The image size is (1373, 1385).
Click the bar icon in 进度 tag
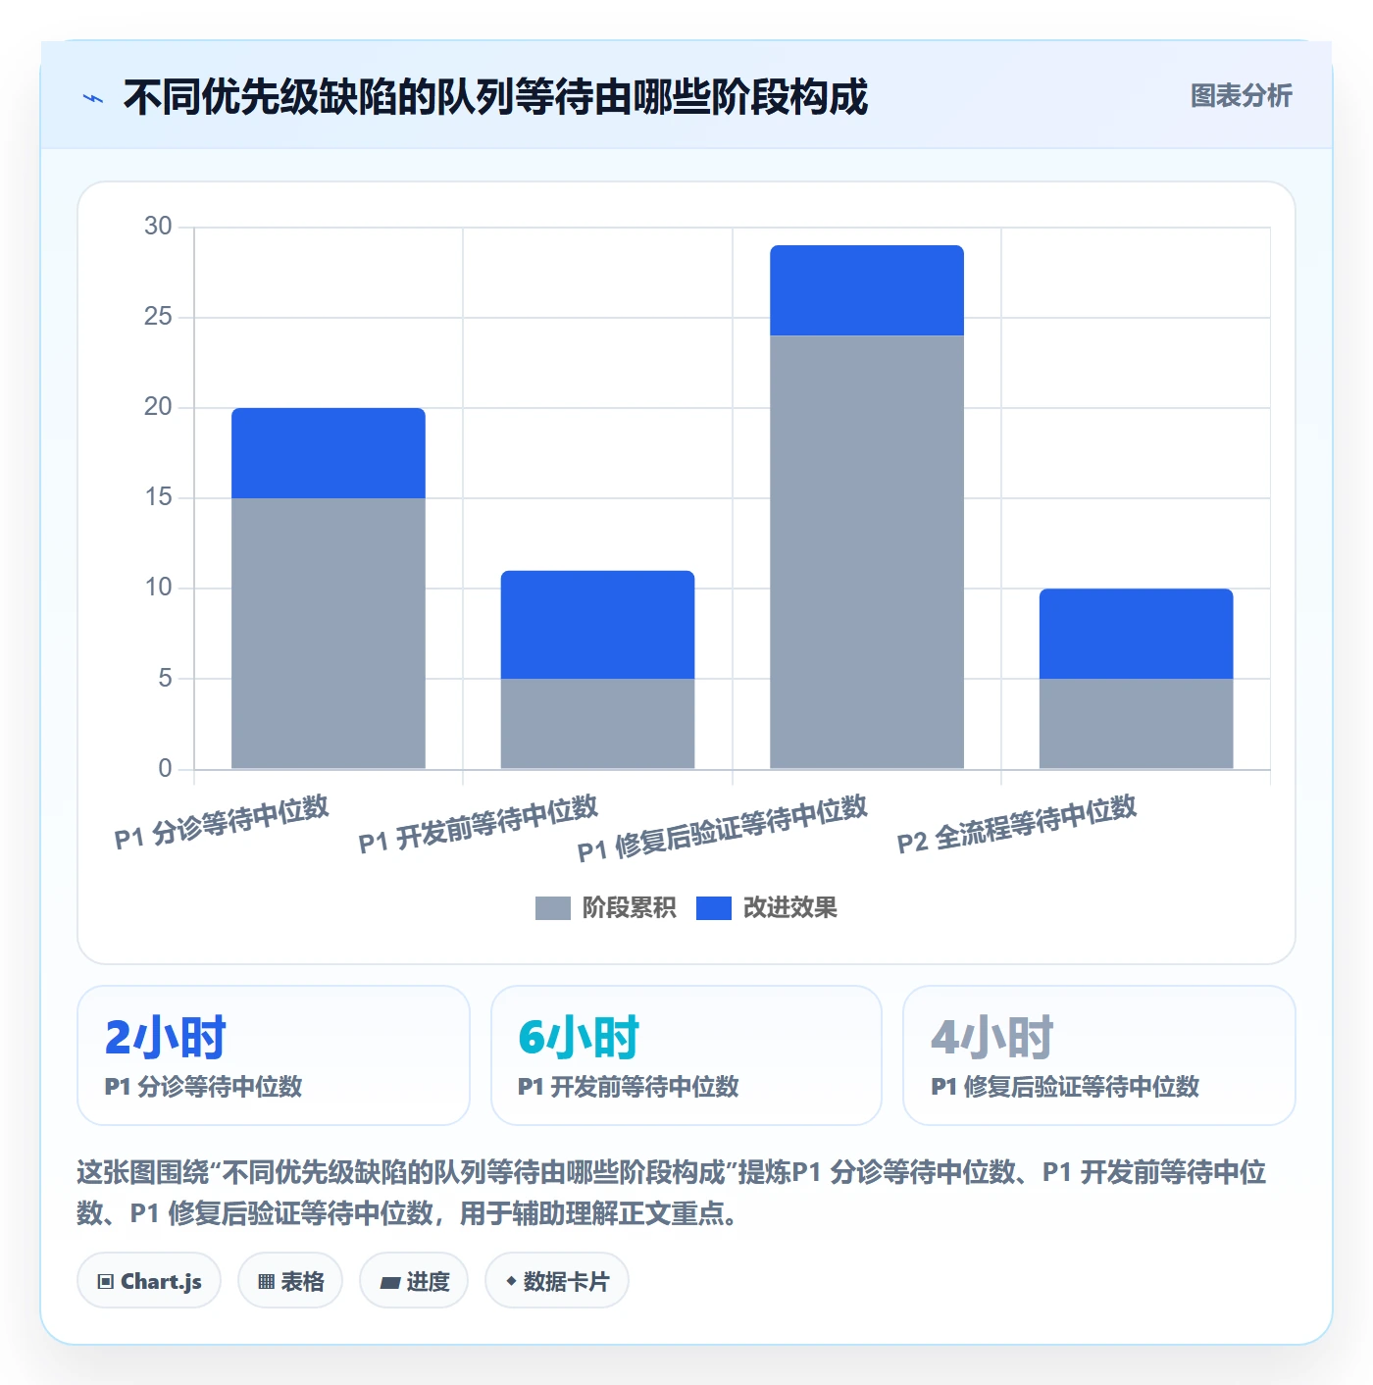[x=389, y=1282]
